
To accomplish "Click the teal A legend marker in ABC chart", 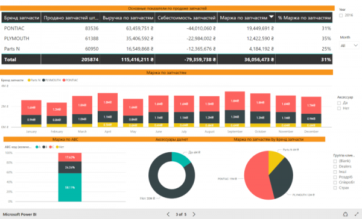I will click(37, 147).
